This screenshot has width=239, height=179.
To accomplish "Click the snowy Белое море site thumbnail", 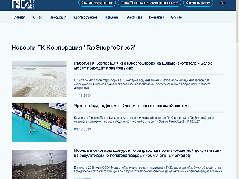I will tap(39, 79).
